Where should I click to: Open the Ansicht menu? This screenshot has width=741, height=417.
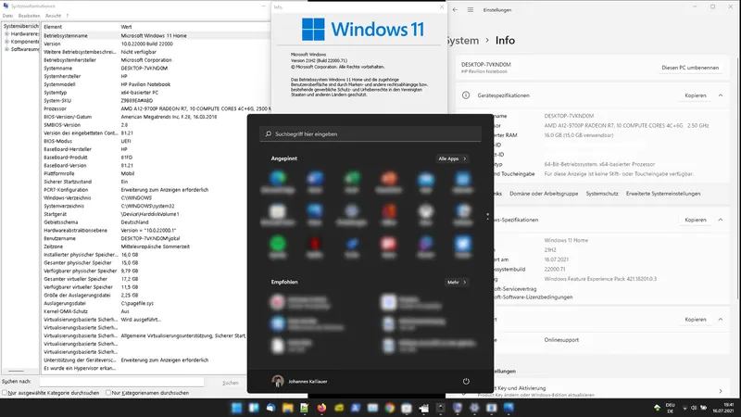click(x=53, y=16)
